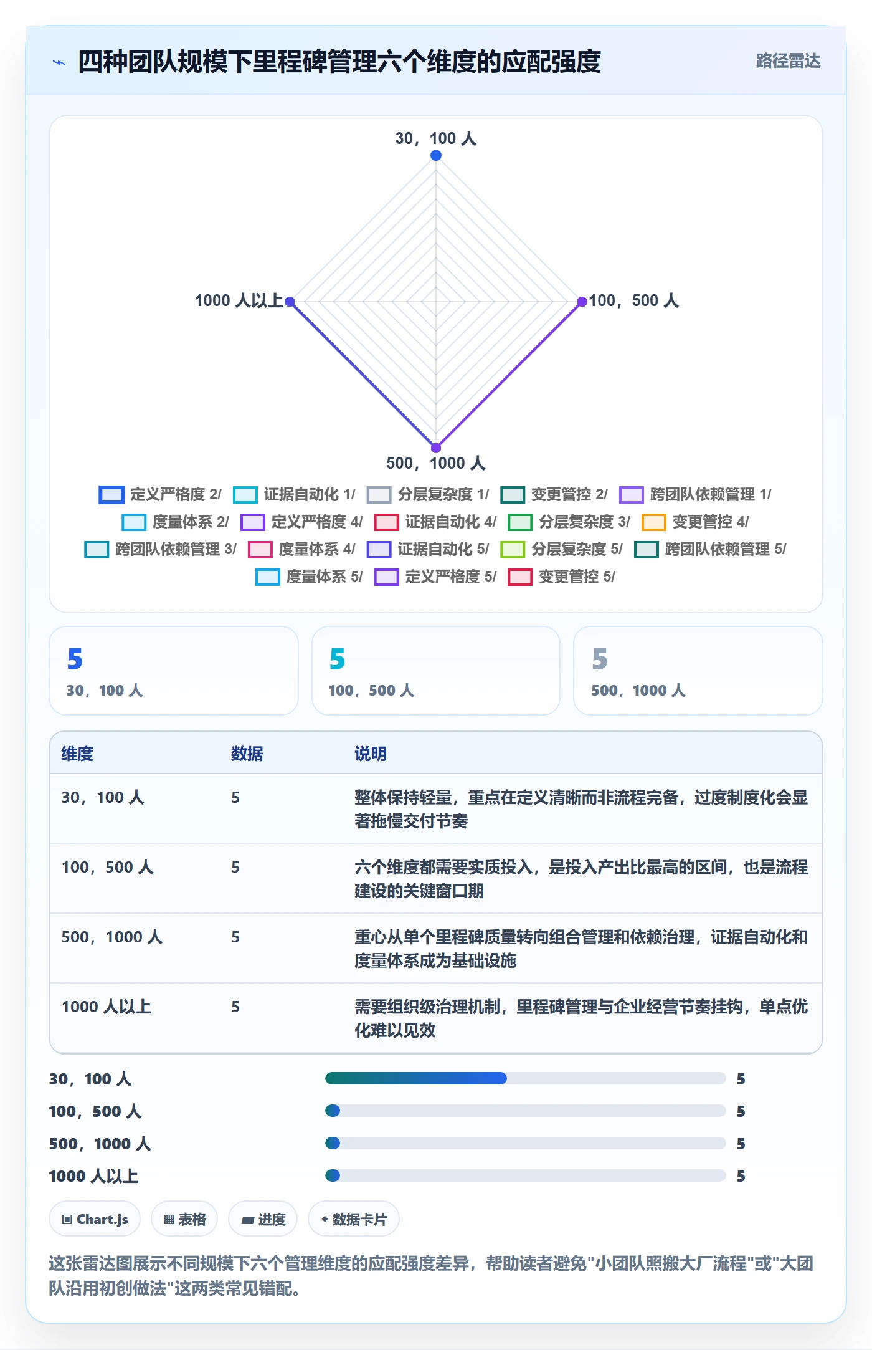The height and width of the screenshot is (1350, 872).
Task: Click the 100，500 人 progress bar
Action: [x=526, y=1111]
